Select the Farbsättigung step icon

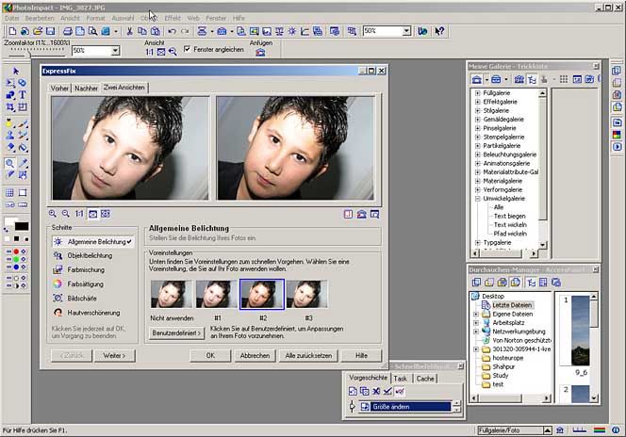58,283
